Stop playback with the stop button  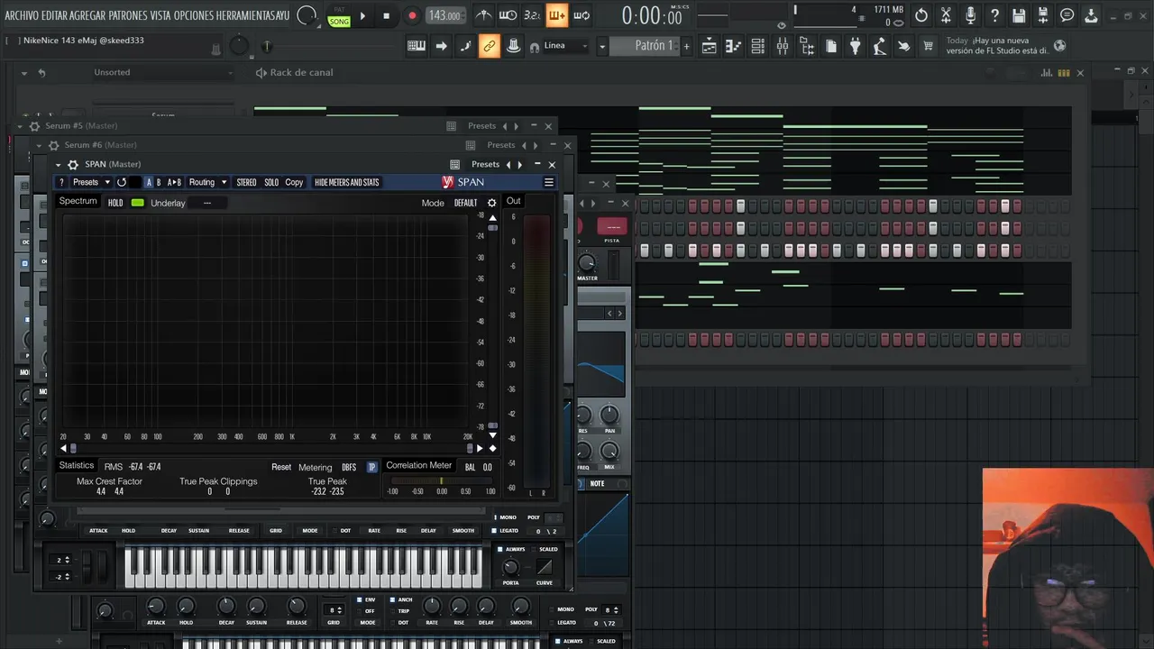click(x=386, y=15)
